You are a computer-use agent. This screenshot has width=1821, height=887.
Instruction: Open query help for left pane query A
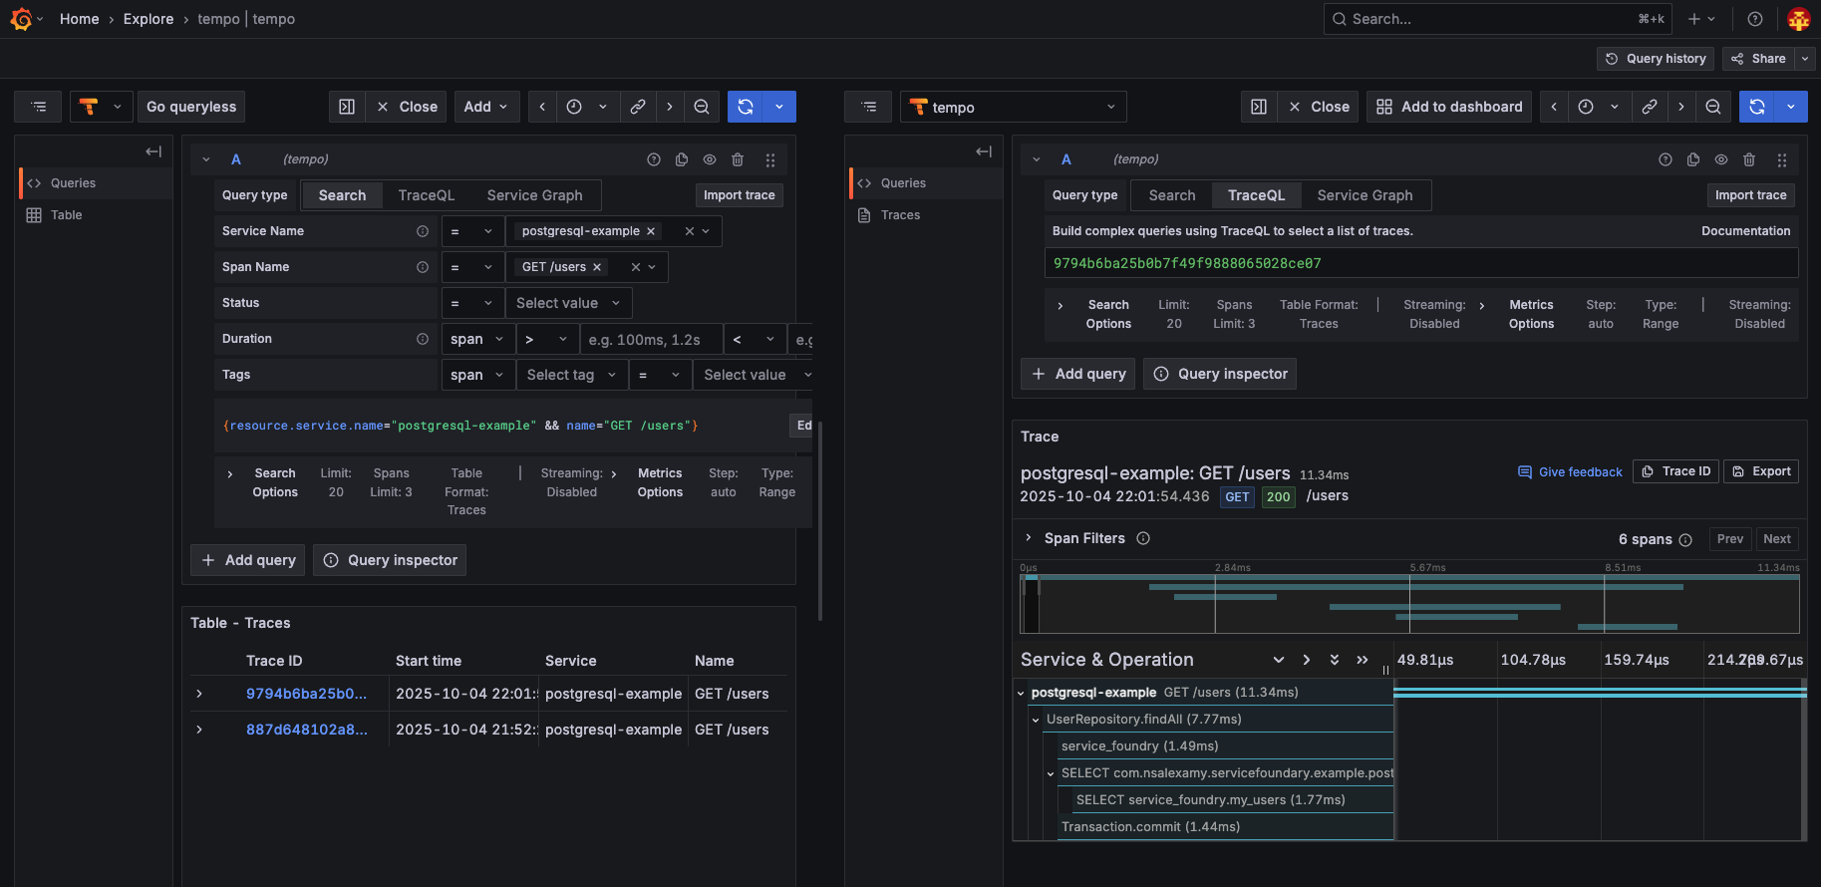click(654, 159)
